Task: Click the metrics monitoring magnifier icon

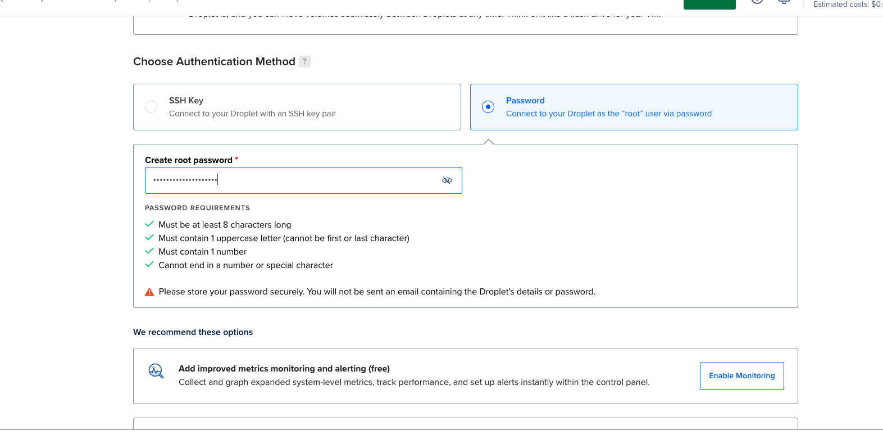Action: click(156, 371)
